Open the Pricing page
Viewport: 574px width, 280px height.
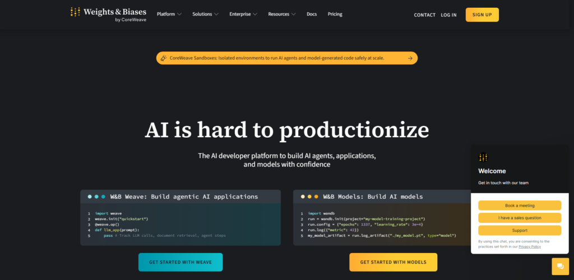tap(335, 14)
